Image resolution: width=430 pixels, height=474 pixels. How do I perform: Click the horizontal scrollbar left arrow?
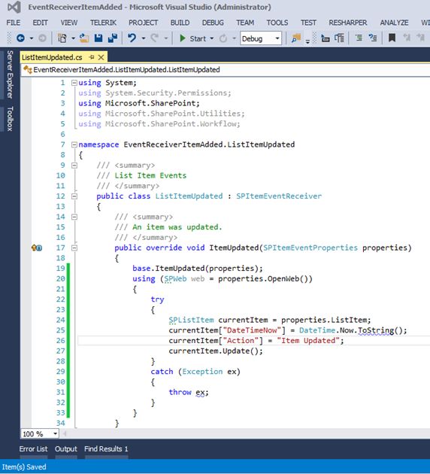tap(65, 434)
